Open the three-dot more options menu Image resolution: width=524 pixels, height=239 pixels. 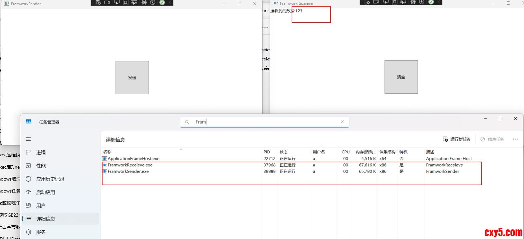point(516,139)
